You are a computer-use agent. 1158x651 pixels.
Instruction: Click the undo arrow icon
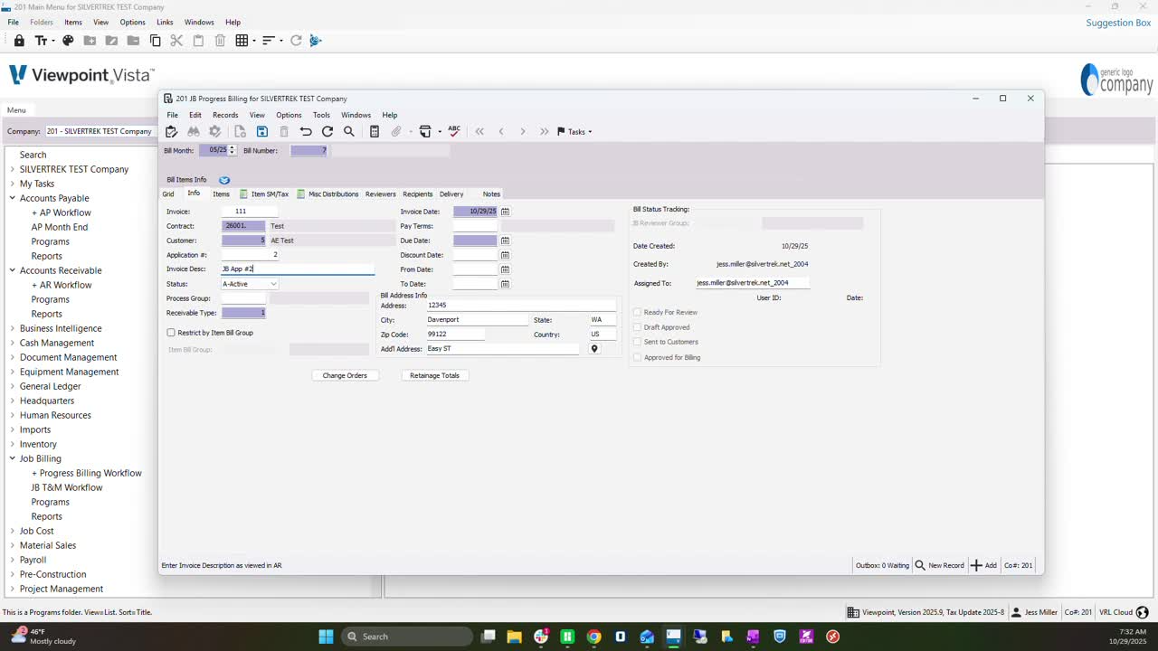[306, 132]
